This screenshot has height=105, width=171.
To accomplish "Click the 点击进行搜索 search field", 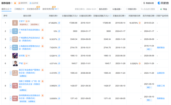I will click(x=149, y=9).
